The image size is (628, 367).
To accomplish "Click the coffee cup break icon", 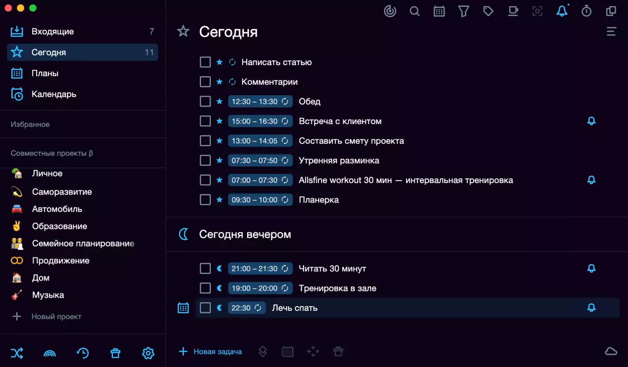I will (x=513, y=11).
